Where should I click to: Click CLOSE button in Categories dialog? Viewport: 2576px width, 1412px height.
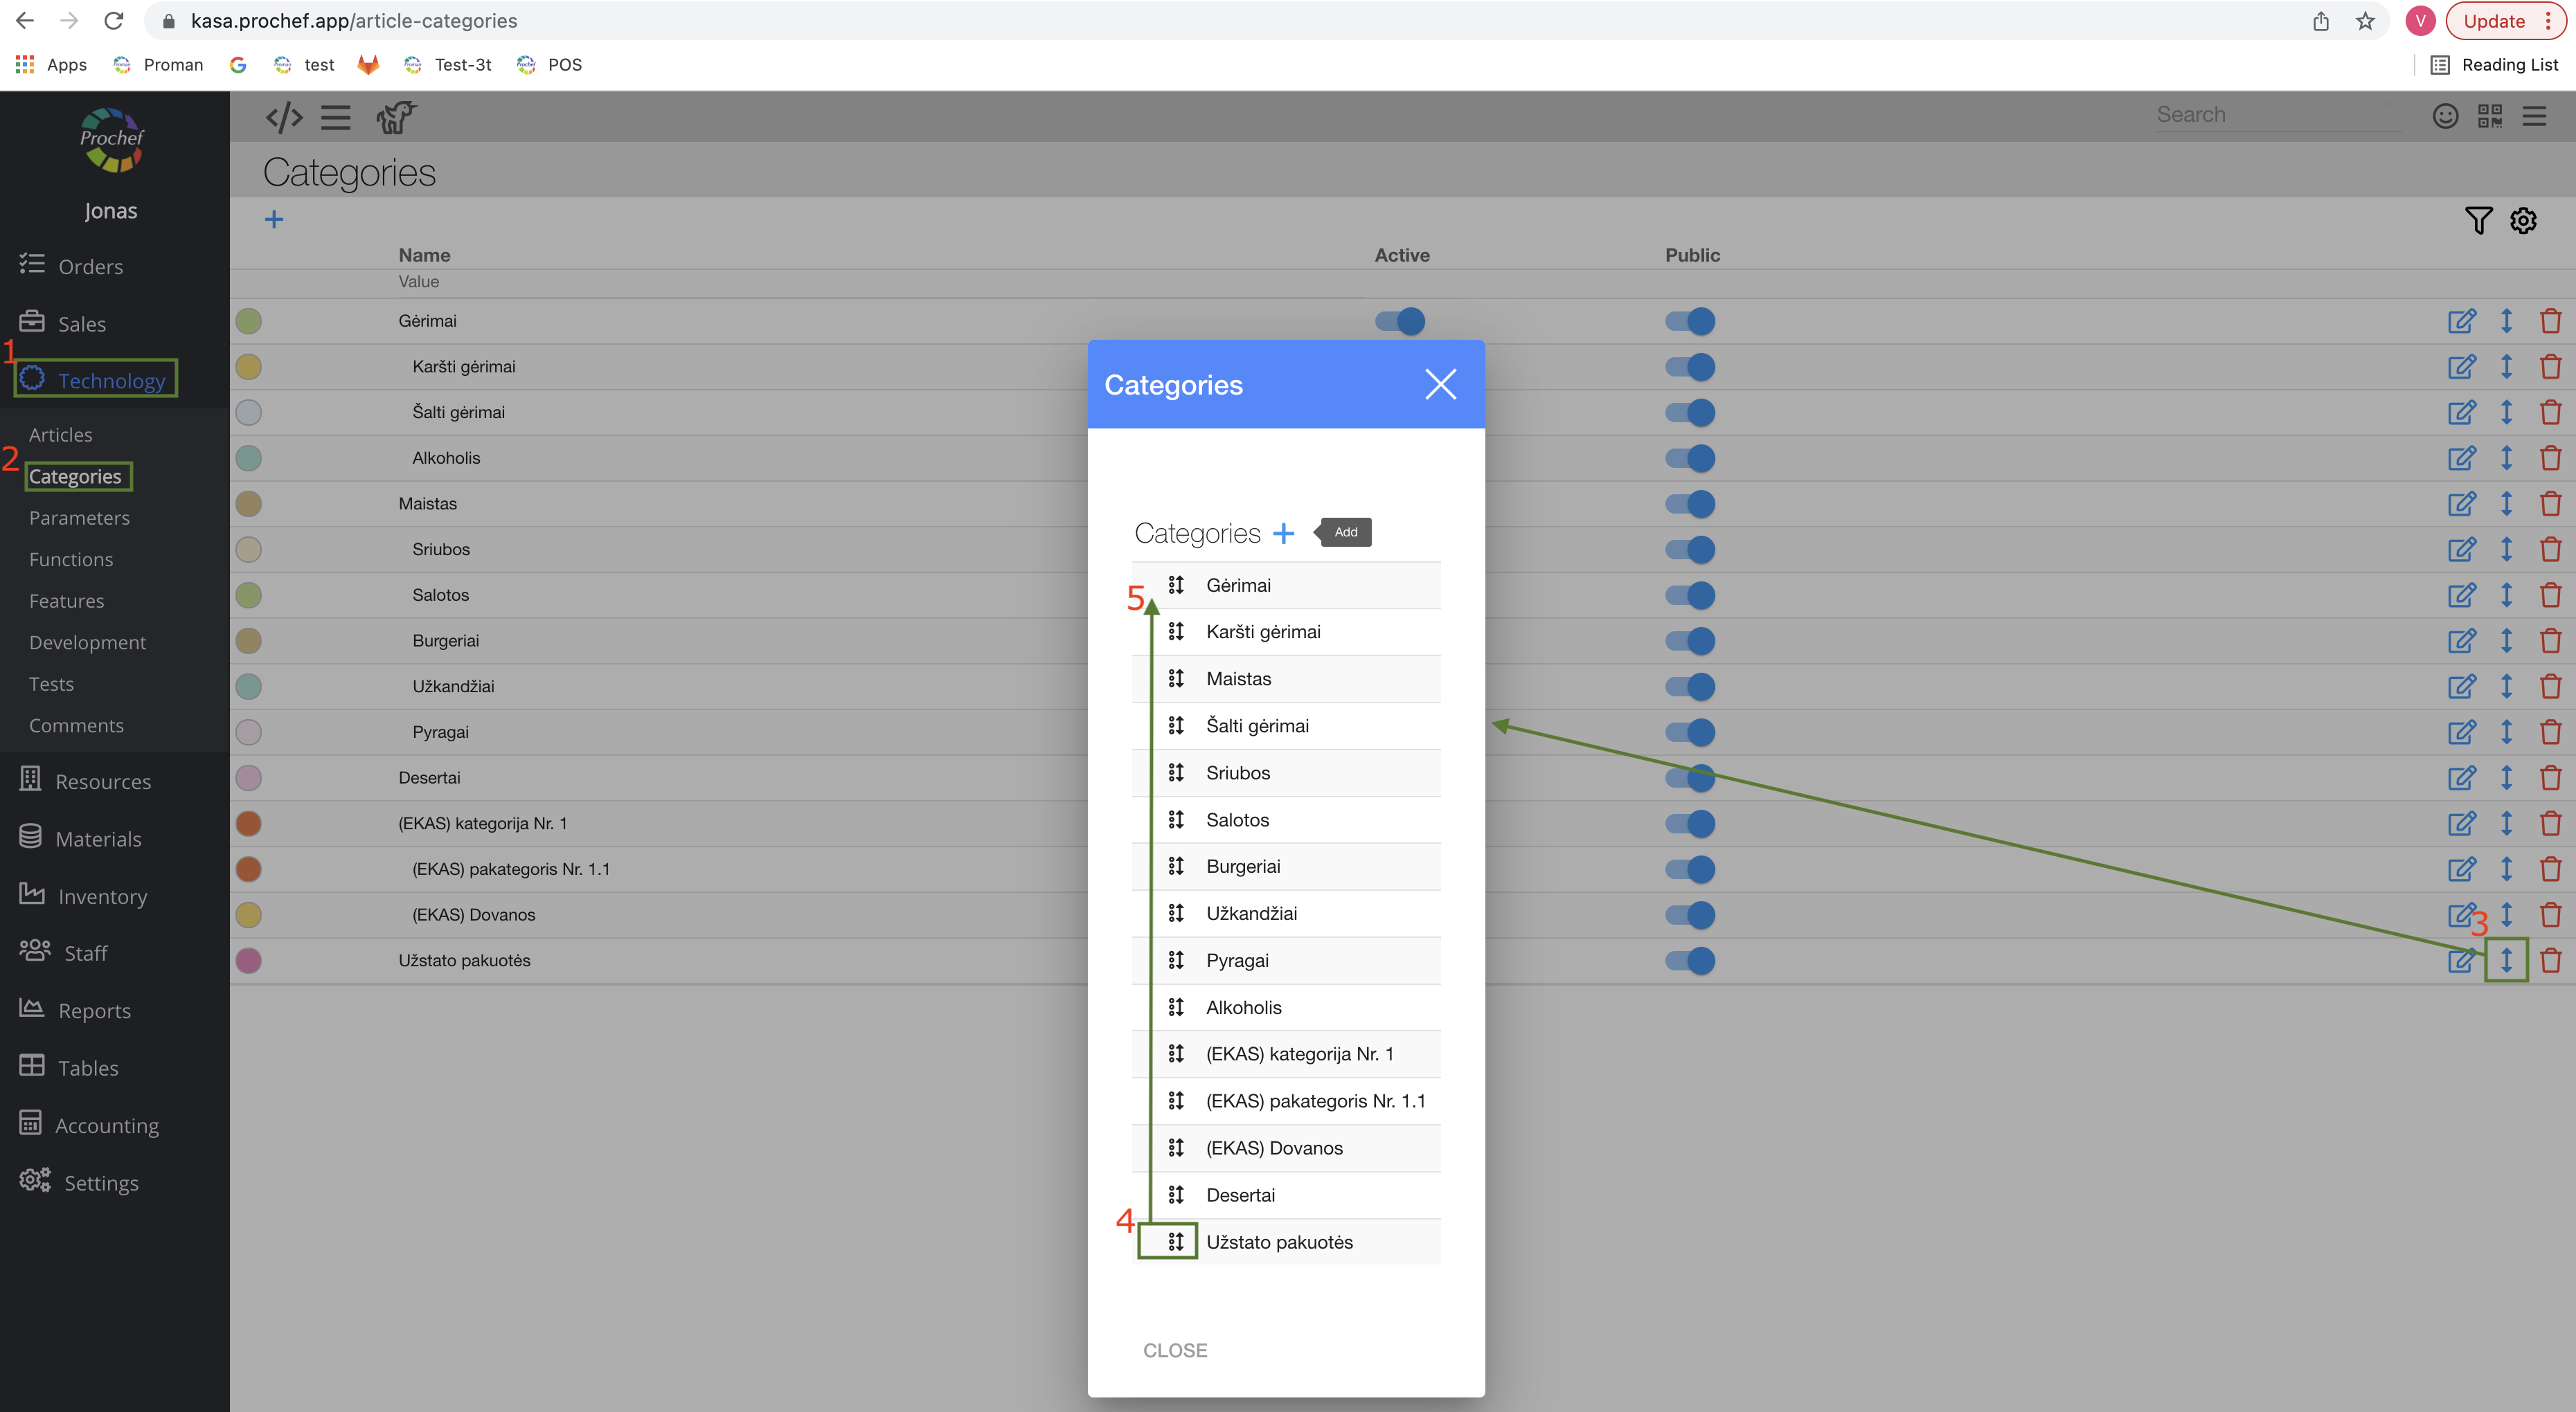[1175, 1350]
